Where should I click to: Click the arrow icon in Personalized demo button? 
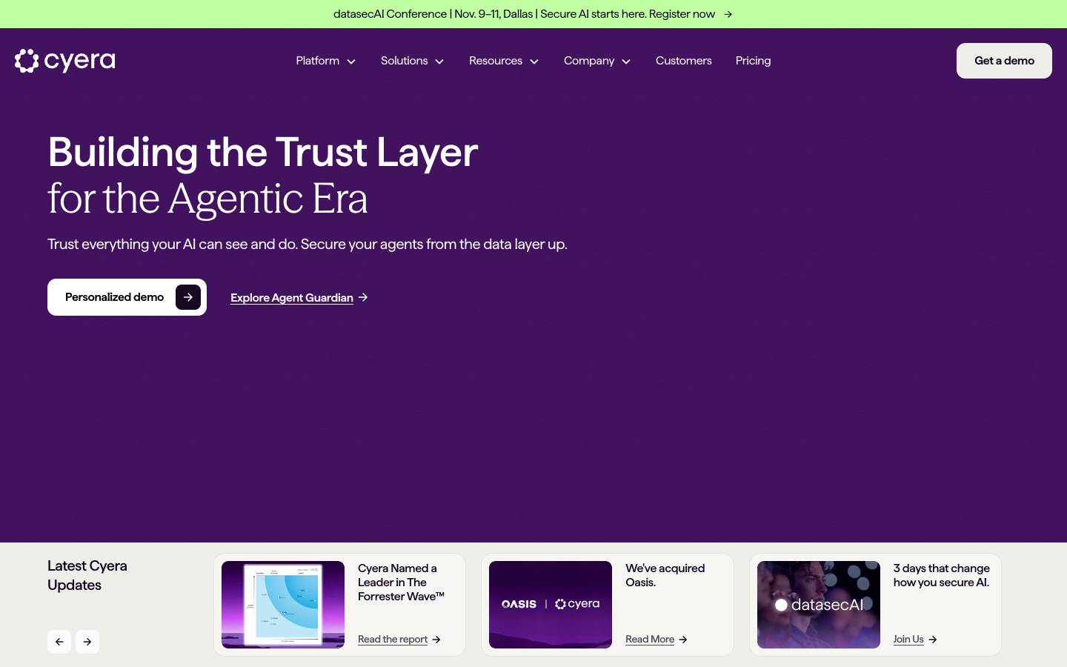click(x=188, y=297)
